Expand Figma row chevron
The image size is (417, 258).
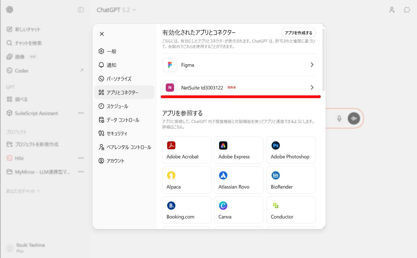click(312, 65)
